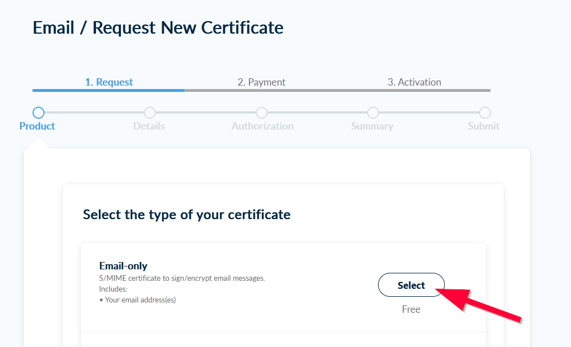The width and height of the screenshot is (571, 347).
Task: Click the 'Email-only' certificate title
Action: [x=123, y=266]
